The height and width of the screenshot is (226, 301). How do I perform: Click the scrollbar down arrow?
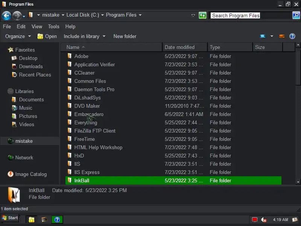(298, 182)
